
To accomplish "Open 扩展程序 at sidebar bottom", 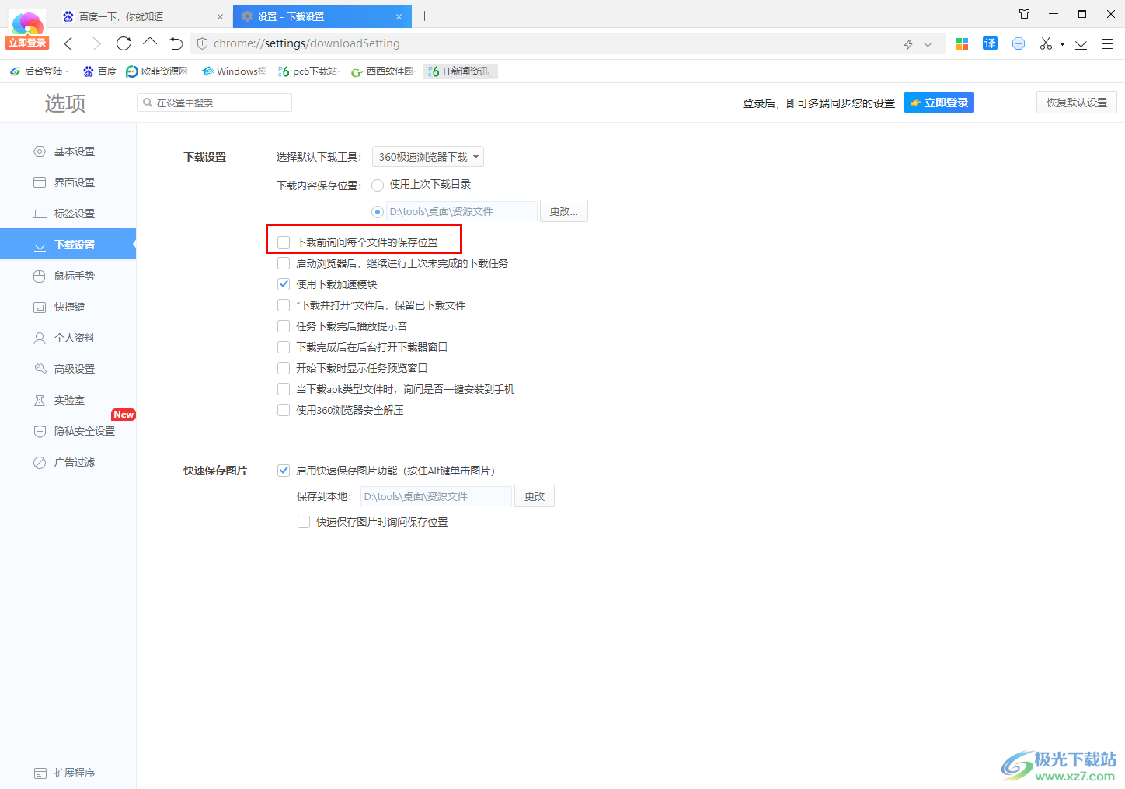I will pos(68,773).
